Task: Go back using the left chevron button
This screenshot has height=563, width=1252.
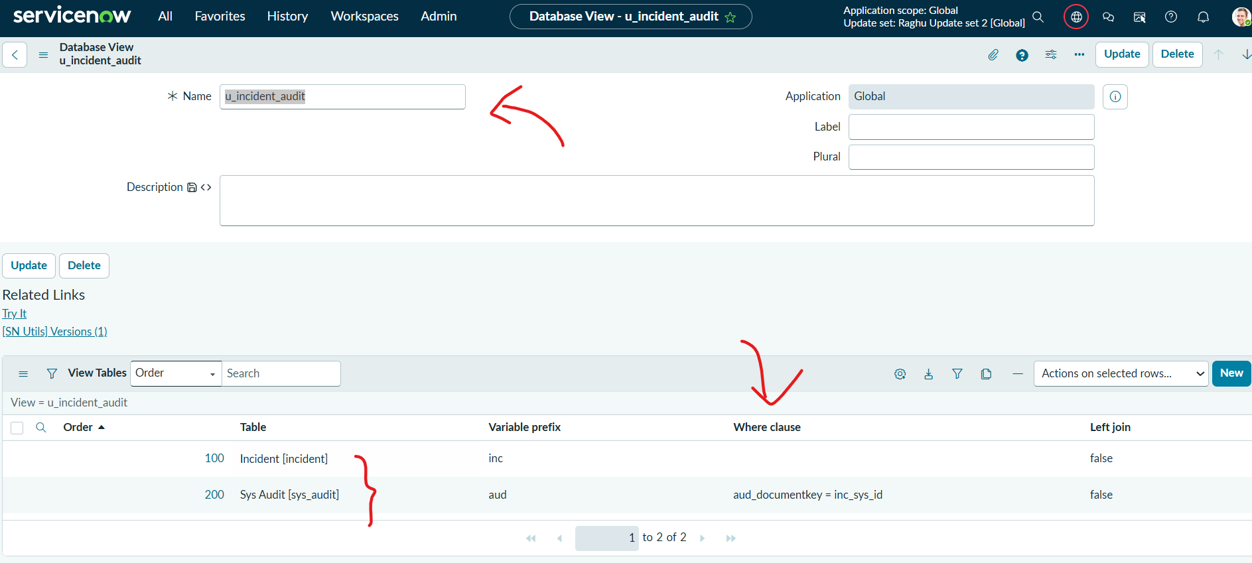Action: (x=15, y=55)
